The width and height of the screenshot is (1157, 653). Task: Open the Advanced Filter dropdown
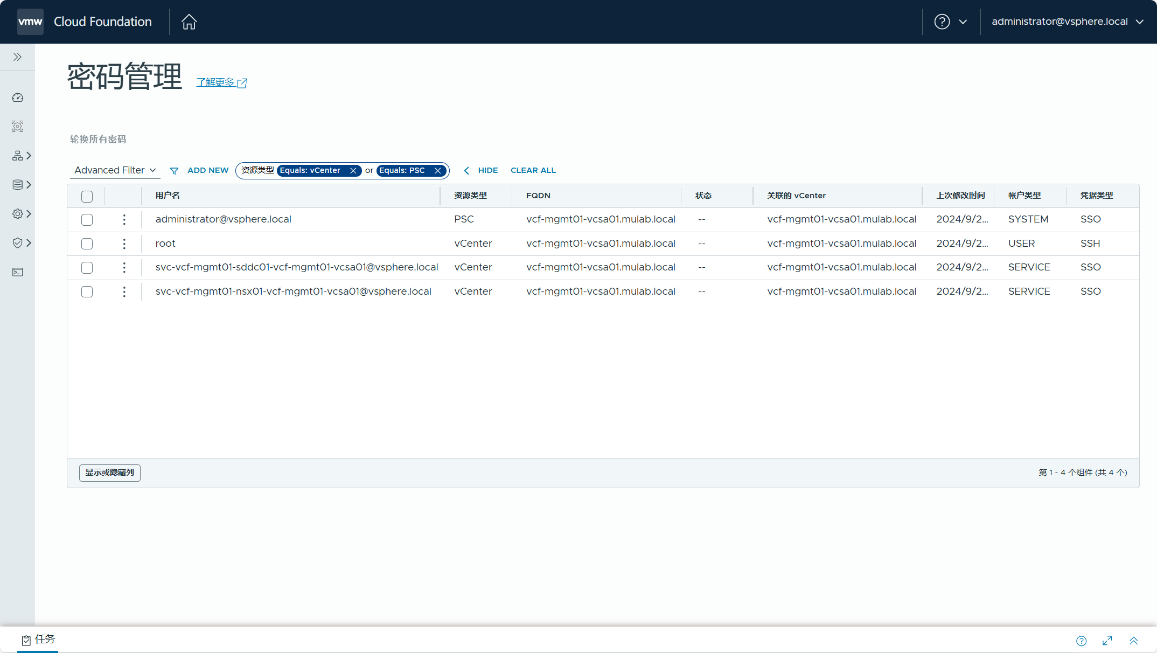(x=115, y=170)
